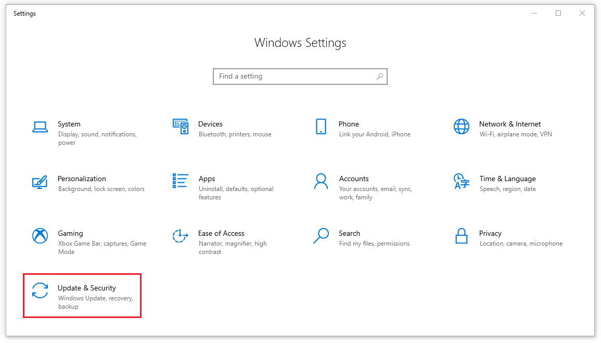Image resolution: width=601 pixels, height=343 pixels.
Task: Open System settings
Action: pyautogui.click(x=69, y=124)
